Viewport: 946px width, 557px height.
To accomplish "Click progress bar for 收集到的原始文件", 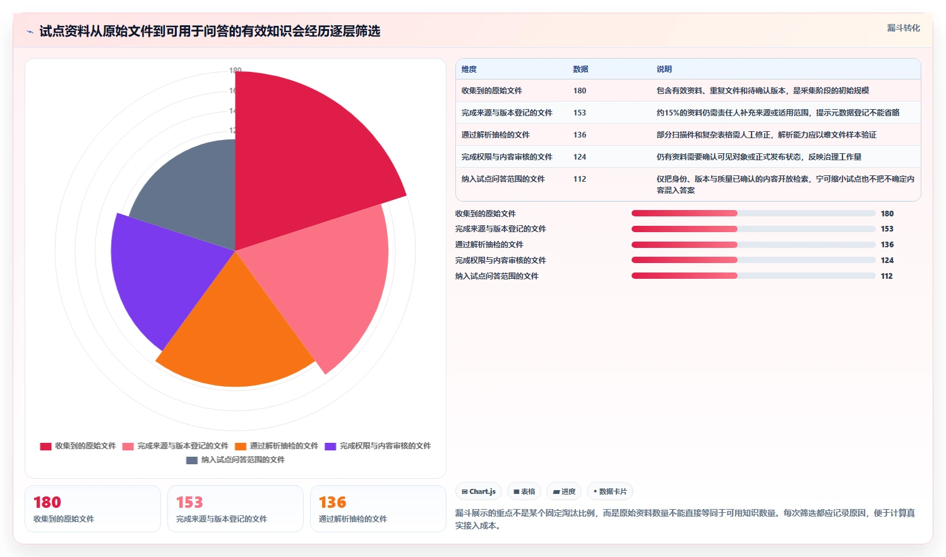I will [753, 213].
